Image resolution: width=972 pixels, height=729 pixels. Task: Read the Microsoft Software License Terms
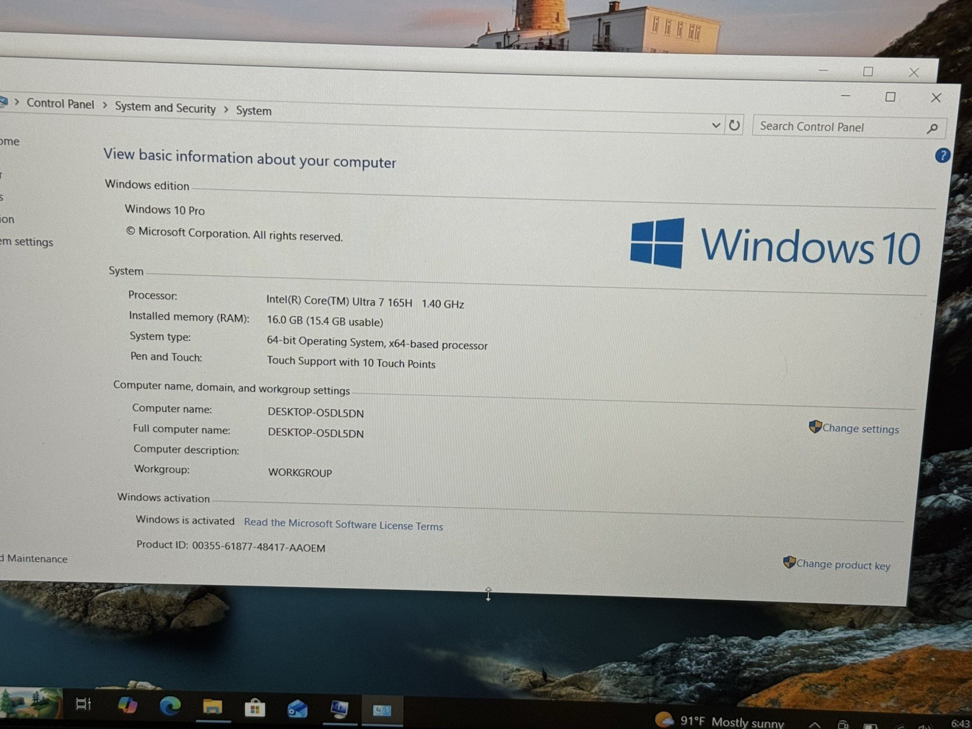coord(343,524)
